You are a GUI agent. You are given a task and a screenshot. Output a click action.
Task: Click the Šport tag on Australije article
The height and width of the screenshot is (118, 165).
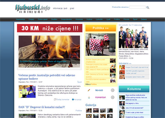pos(80,82)
